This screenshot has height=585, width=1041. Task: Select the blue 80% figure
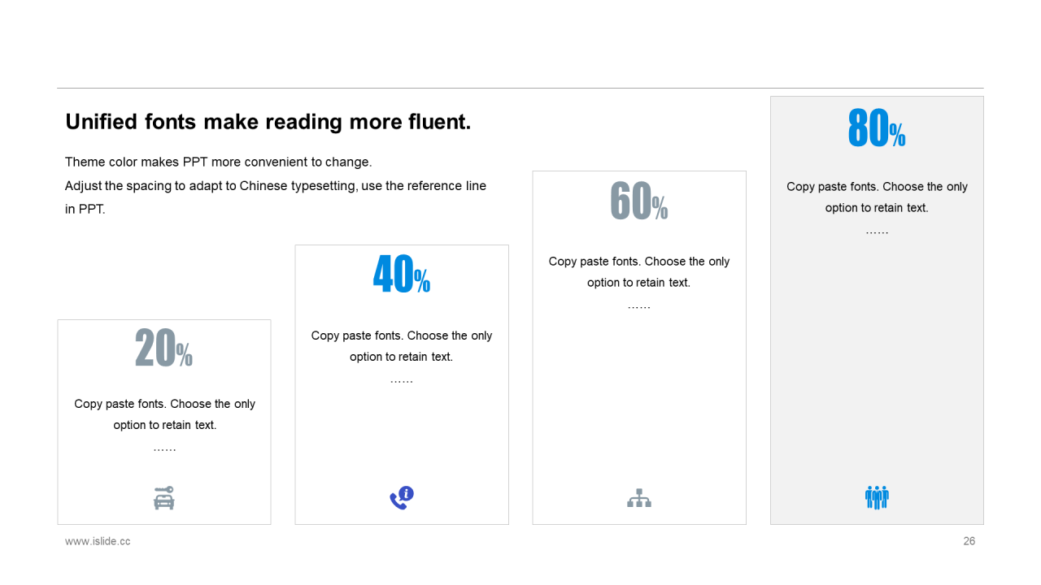point(877,128)
